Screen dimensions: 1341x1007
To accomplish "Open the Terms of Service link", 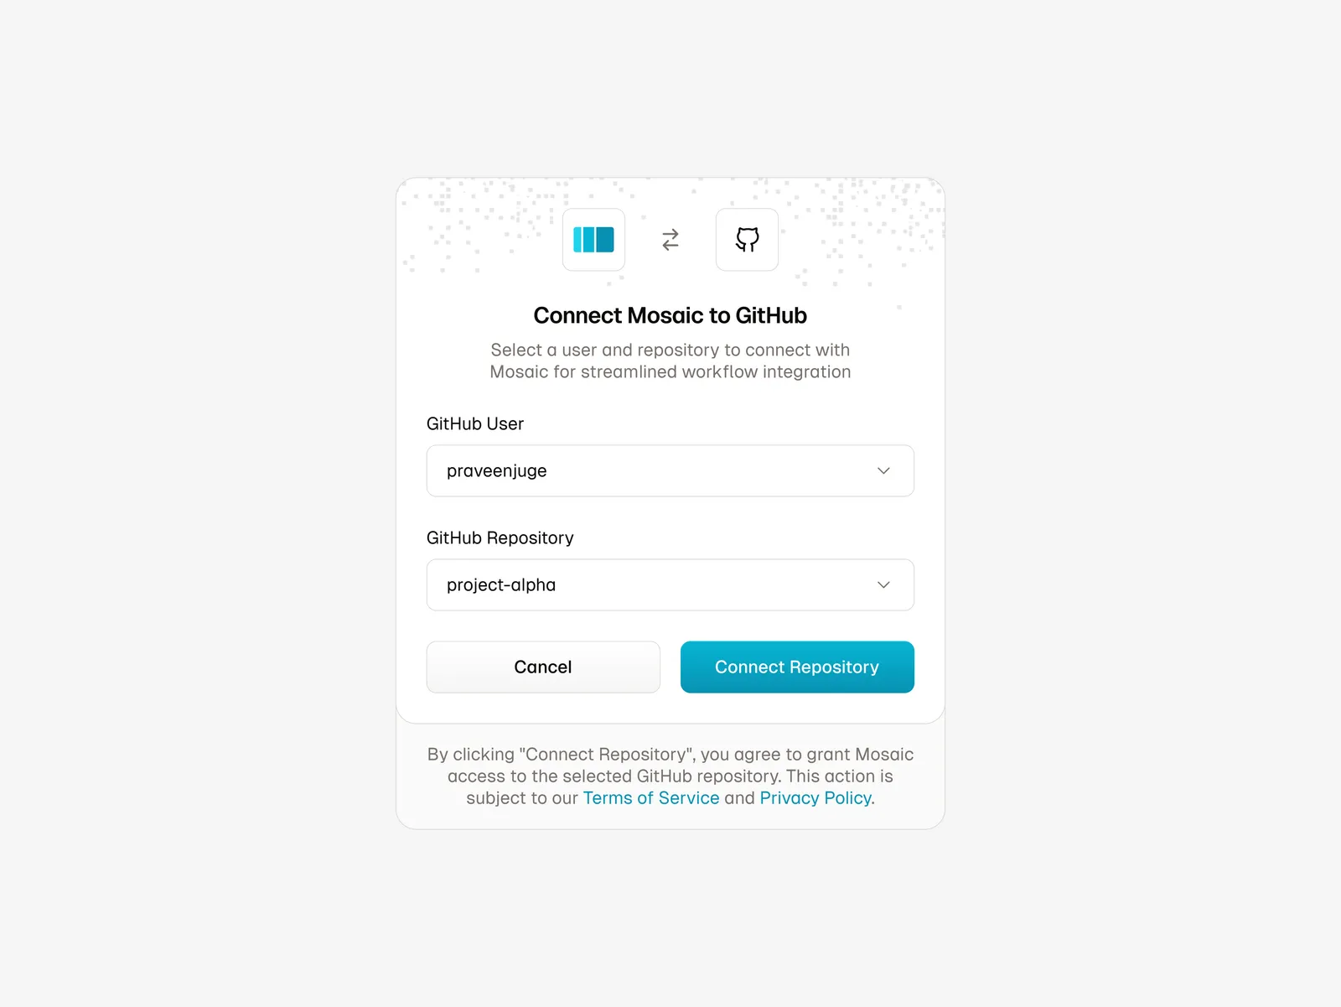I will 651,798.
